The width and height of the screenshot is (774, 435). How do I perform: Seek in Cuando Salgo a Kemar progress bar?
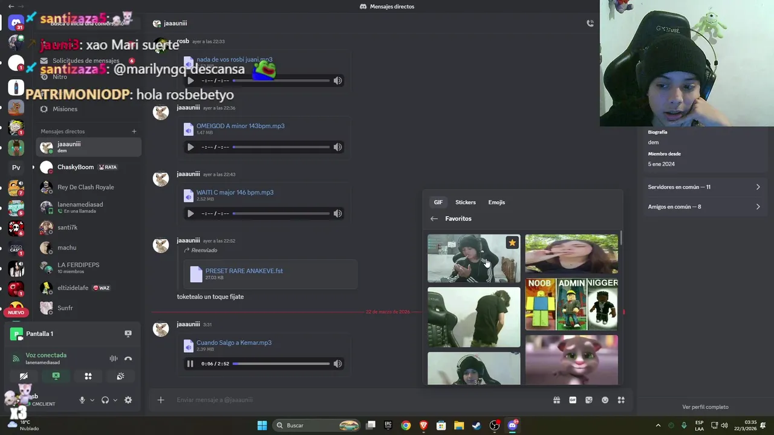281,364
